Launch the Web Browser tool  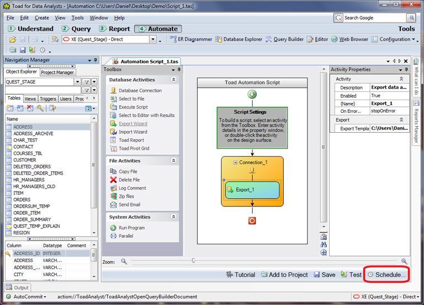click(x=349, y=40)
